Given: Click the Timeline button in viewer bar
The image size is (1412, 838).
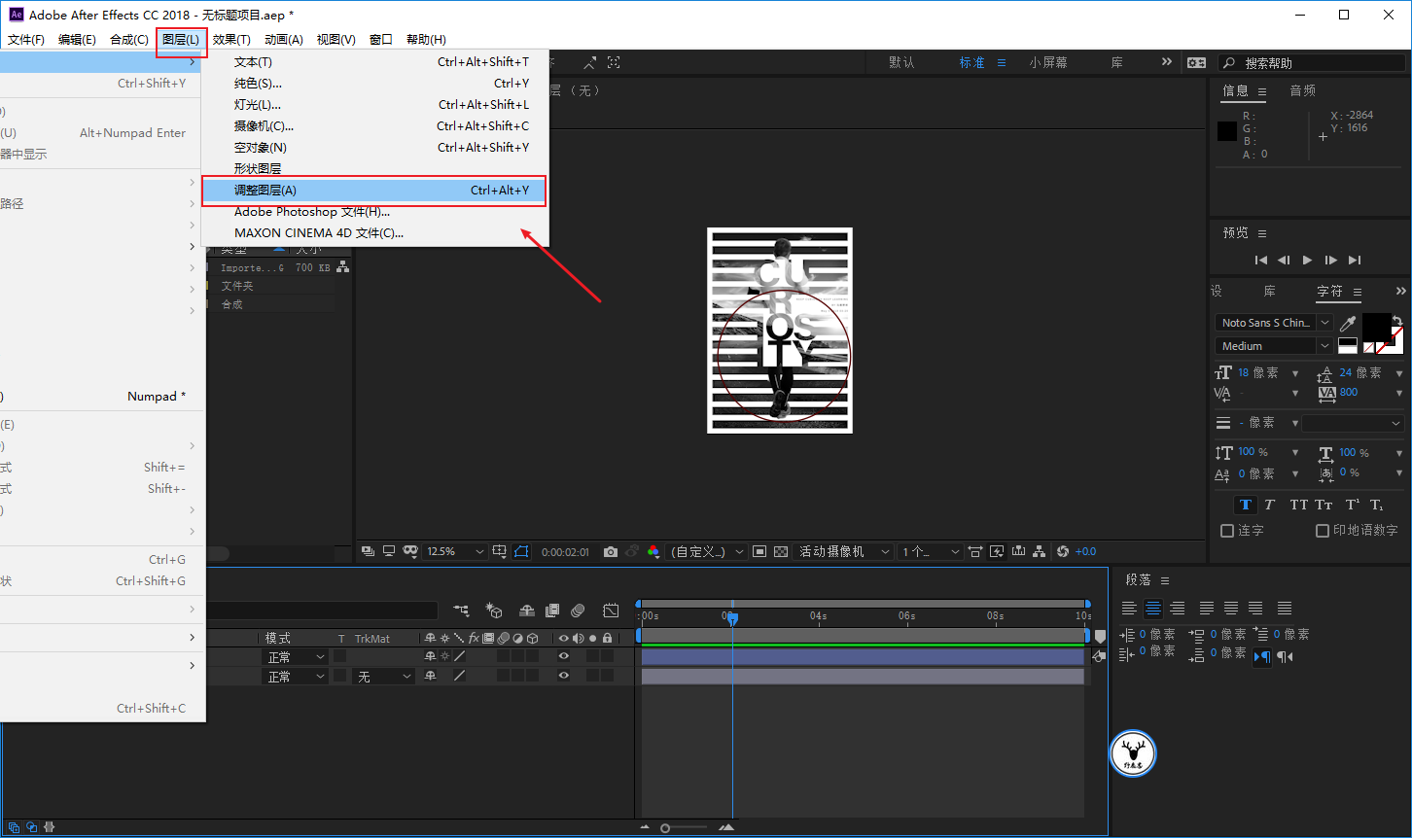Looking at the screenshot, I should point(1018,551).
